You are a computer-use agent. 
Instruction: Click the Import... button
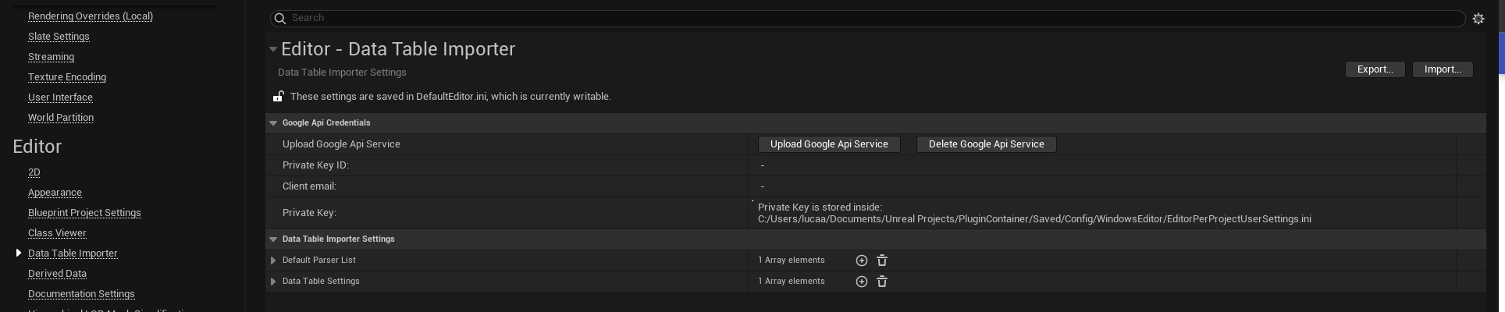(x=1443, y=69)
